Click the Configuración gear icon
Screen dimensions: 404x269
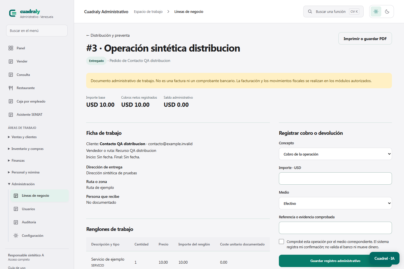(x=16, y=236)
